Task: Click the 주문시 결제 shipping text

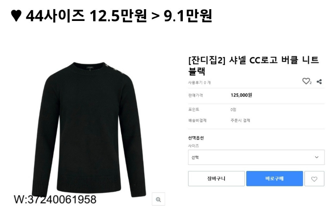Action: 241,120
